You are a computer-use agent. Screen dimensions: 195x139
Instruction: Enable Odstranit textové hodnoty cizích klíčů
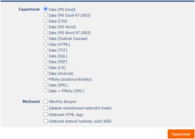(x=45, y=121)
